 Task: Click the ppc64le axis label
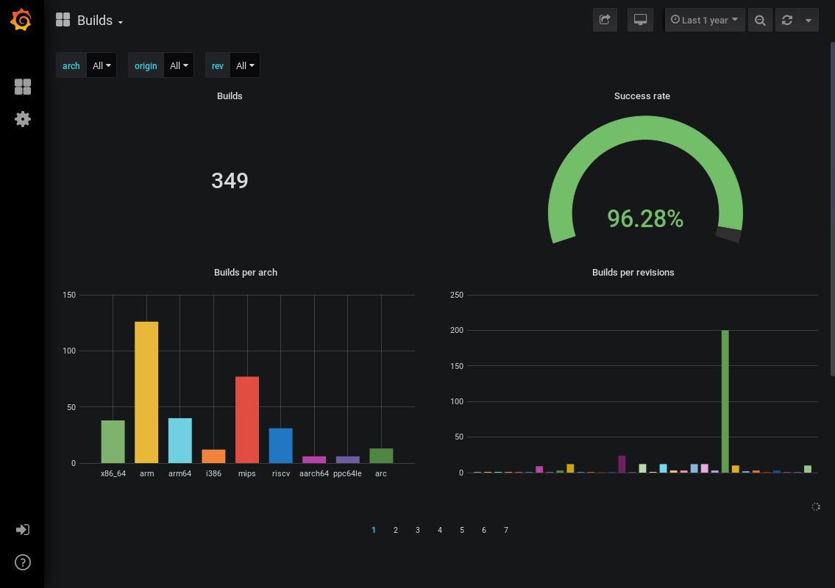click(347, 473)
